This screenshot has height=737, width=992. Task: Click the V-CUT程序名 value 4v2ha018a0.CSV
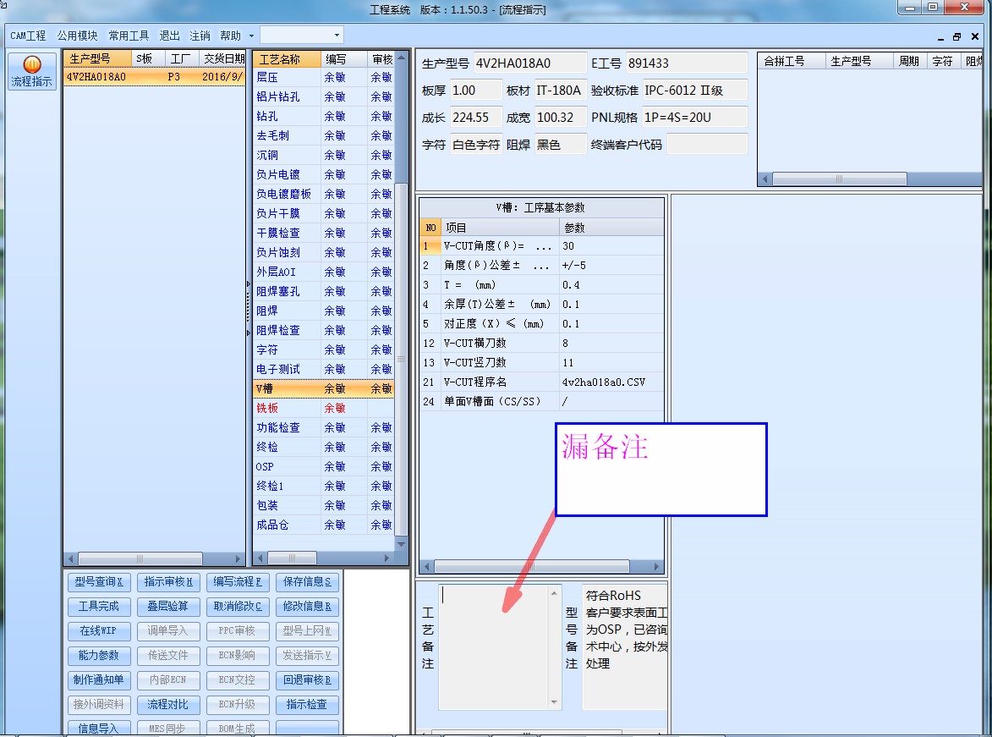pyautogui.click(x=611, y=382)
